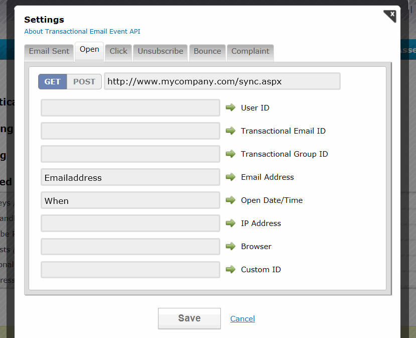416x338 pixels.
Task: Open the Click event tab
Action: coord(118,51)
